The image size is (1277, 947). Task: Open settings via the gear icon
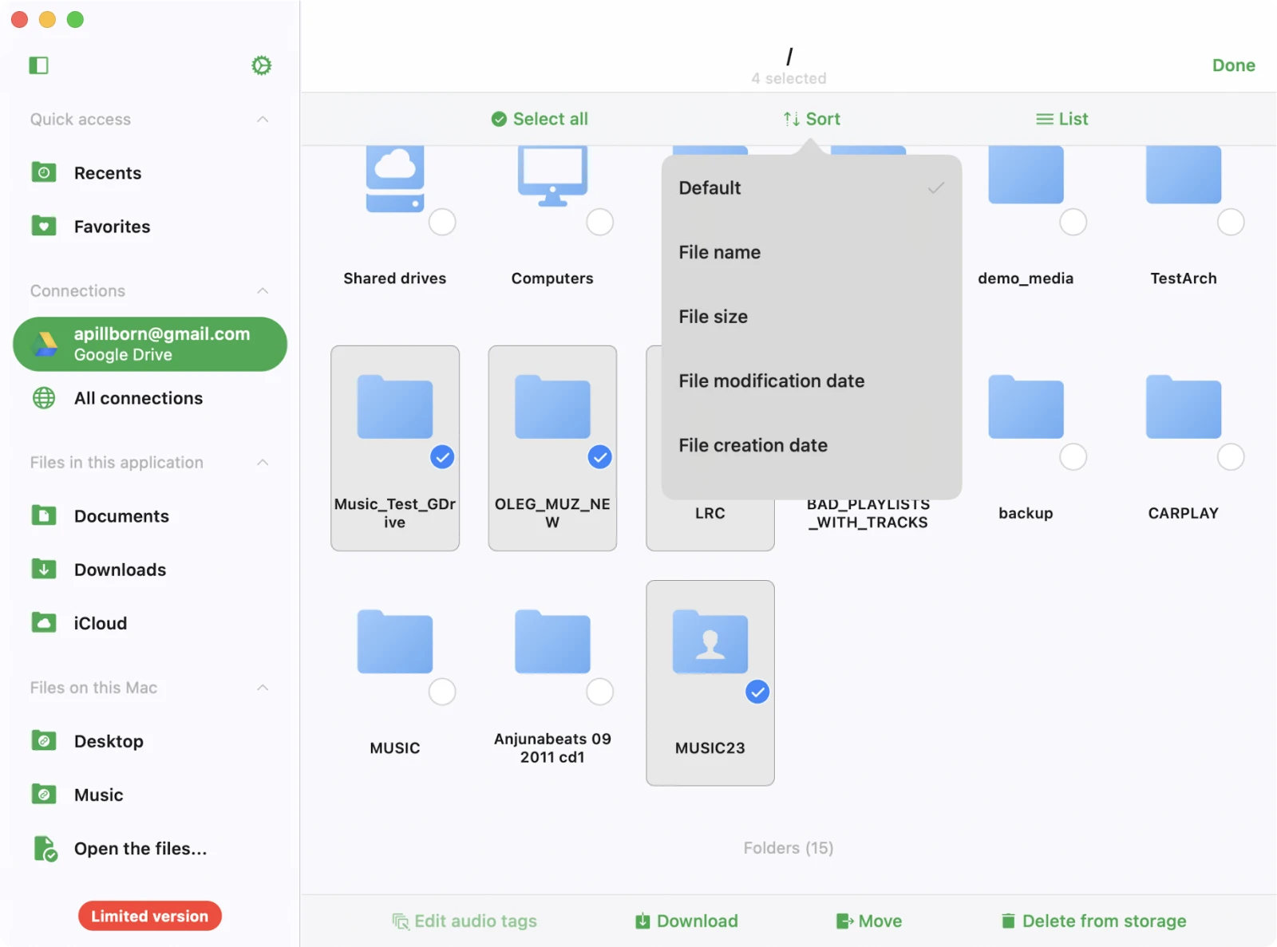click(261, 65)
